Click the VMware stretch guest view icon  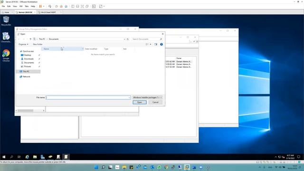tap(101, 6)
